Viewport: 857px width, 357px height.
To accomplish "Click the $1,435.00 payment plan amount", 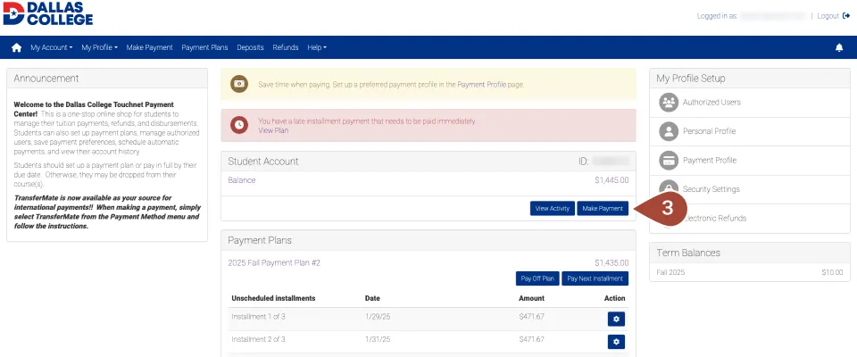I will tap(612, 263).
